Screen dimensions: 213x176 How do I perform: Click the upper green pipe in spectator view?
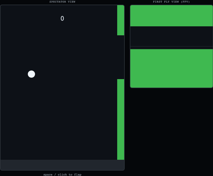(x=121, y=20)
